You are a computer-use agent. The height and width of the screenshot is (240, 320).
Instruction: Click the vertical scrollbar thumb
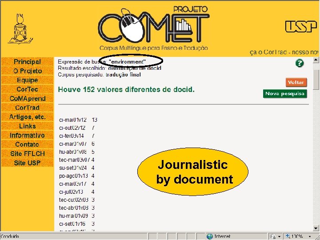point(316,79)
